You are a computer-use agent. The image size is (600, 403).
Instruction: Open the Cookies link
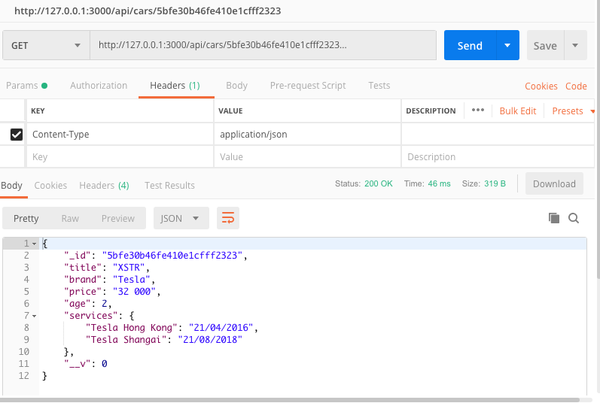(x=541, y=86)
